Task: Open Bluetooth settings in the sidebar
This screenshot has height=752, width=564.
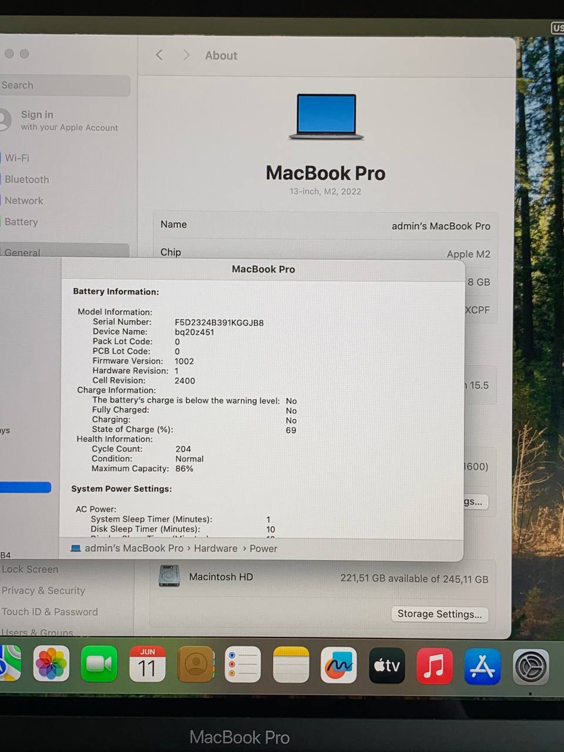Action: [26, 179]
